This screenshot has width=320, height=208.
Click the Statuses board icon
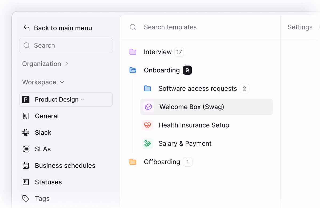tap(26, 182)
